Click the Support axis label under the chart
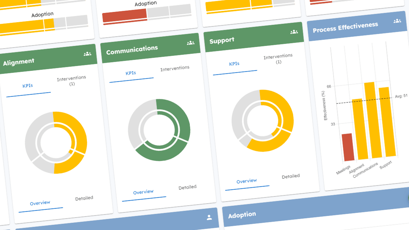Image resolution: width=409 pixels, height=230 pixels. [386, 164]
